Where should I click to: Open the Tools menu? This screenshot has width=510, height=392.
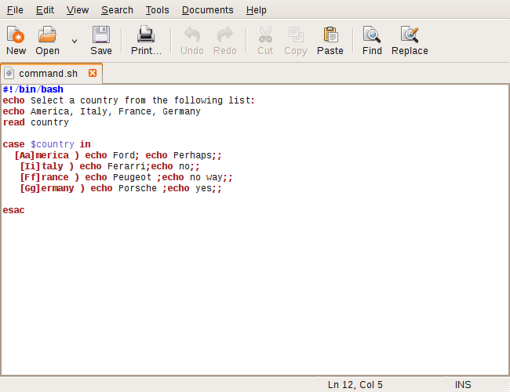(157, 10)
